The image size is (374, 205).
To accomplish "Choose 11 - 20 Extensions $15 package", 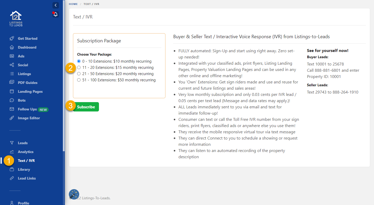I will pyautogui.click(x=79, y=68).
